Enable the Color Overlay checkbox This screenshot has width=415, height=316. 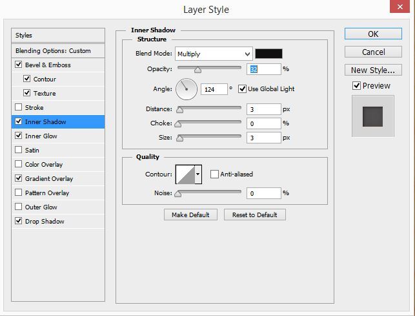[18, 164]
